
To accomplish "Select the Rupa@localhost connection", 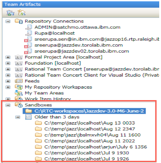I will pyautogui.click(x=54, y=33).
